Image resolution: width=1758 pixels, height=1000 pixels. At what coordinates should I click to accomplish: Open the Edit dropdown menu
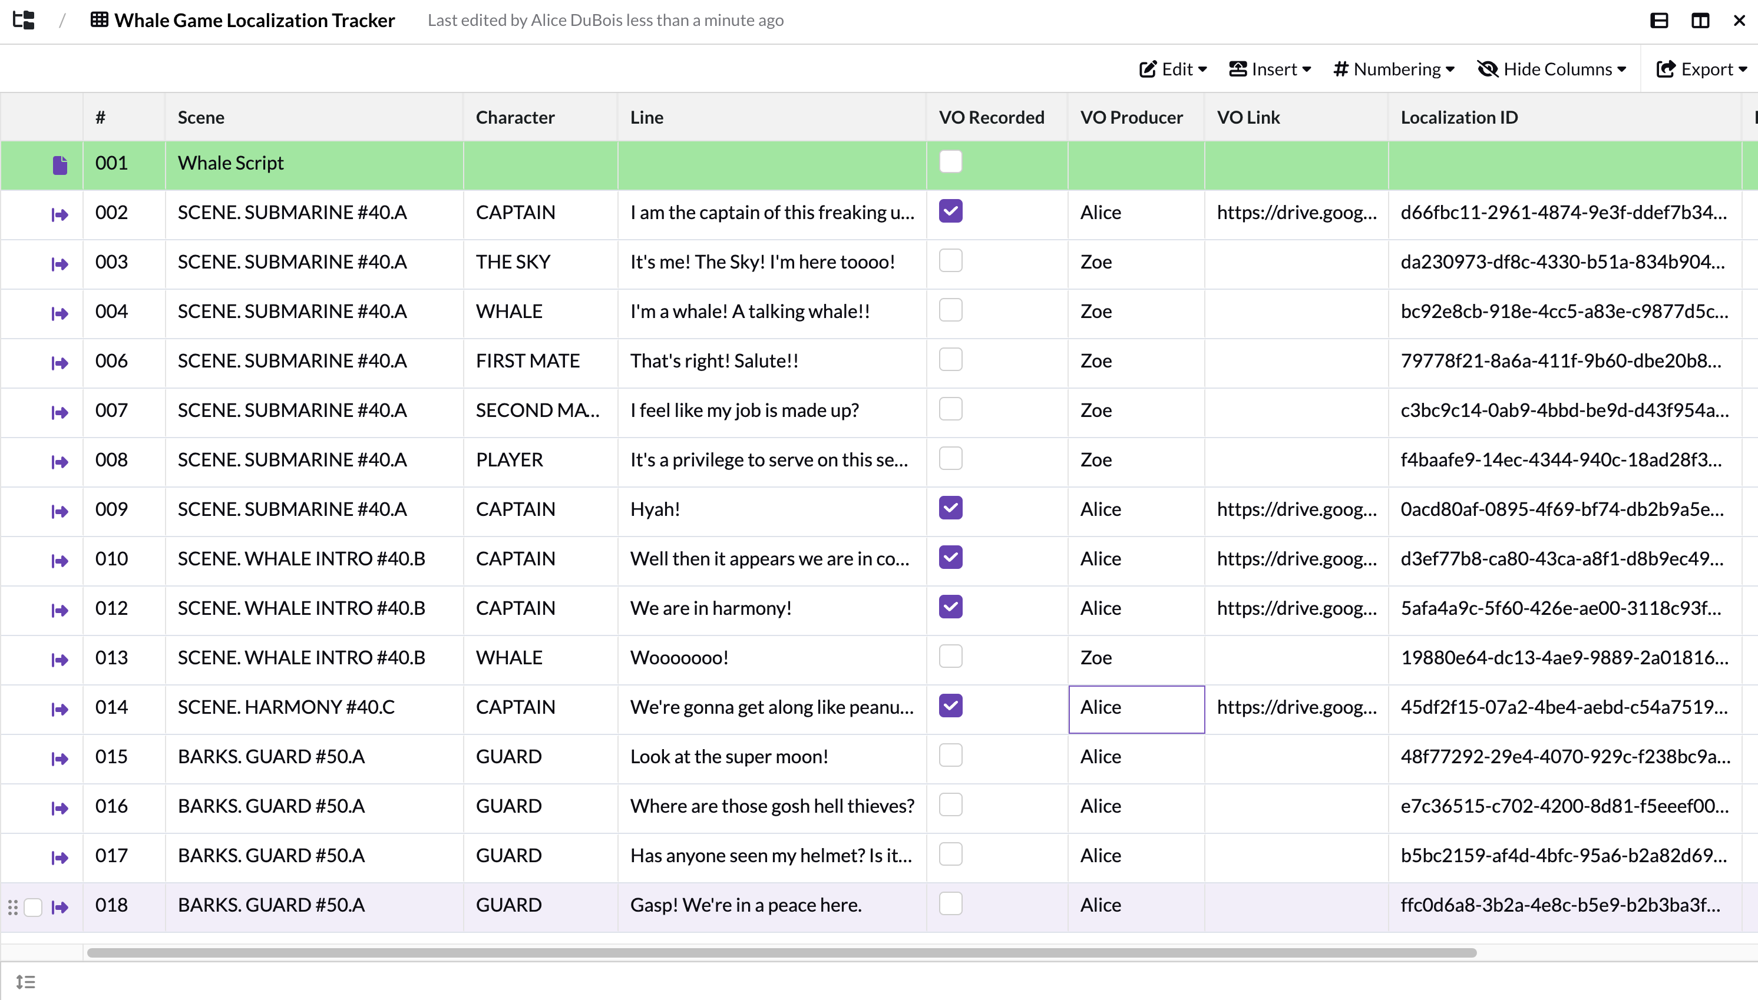[x=1172, y=69]
